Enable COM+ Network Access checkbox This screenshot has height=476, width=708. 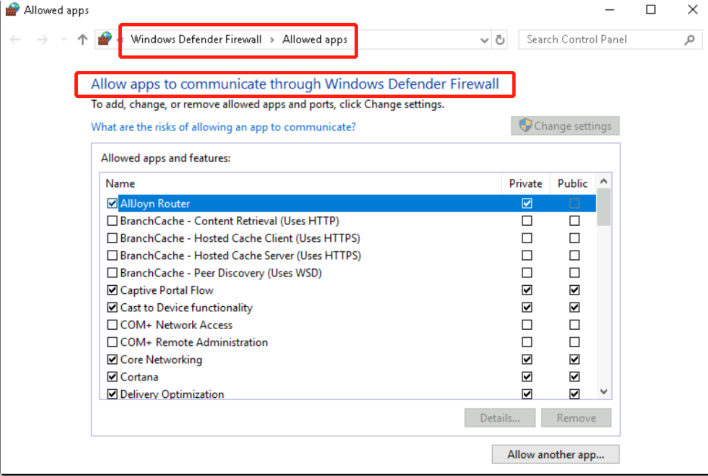(112, 325)
